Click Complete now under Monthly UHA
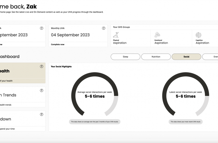Image resolution: width=218 pixels, height=143 pixels. click(58, 44)
